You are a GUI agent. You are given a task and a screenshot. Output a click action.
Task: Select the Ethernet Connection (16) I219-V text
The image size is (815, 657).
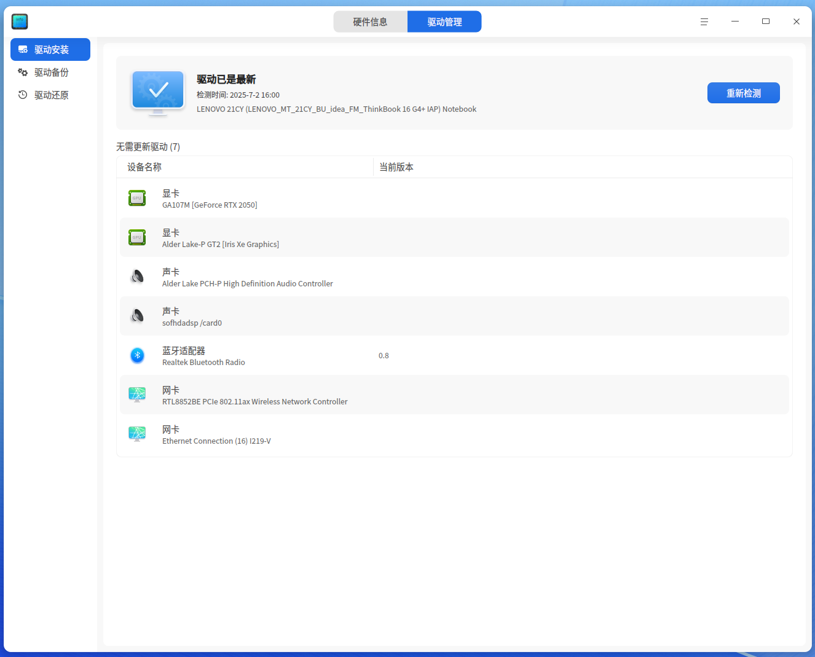[216, 441]
